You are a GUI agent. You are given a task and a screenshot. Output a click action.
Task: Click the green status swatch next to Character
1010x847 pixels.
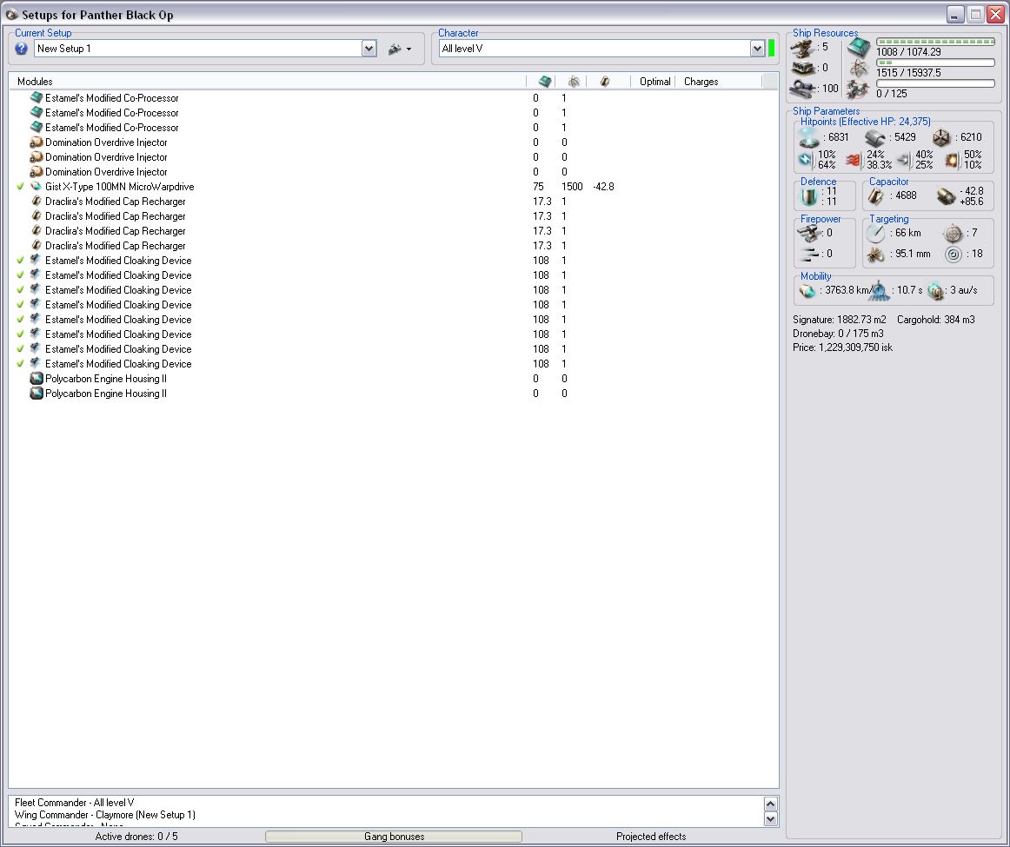[x=771, y=49]
